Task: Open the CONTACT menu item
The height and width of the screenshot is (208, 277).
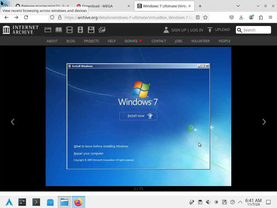Action: tap(159, 41)
